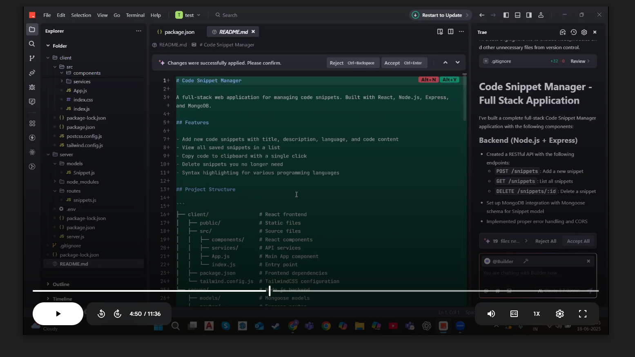Toggle secondary side bar layout icon

[529, 15]
